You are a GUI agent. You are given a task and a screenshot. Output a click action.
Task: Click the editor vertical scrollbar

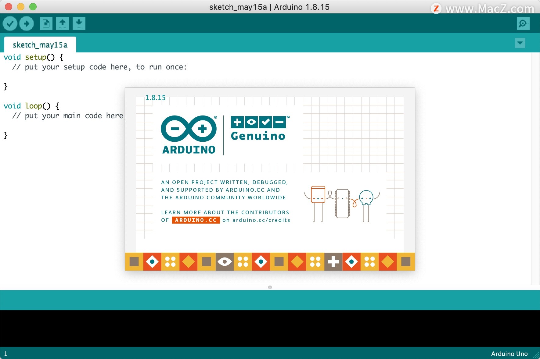pos(535,169)
